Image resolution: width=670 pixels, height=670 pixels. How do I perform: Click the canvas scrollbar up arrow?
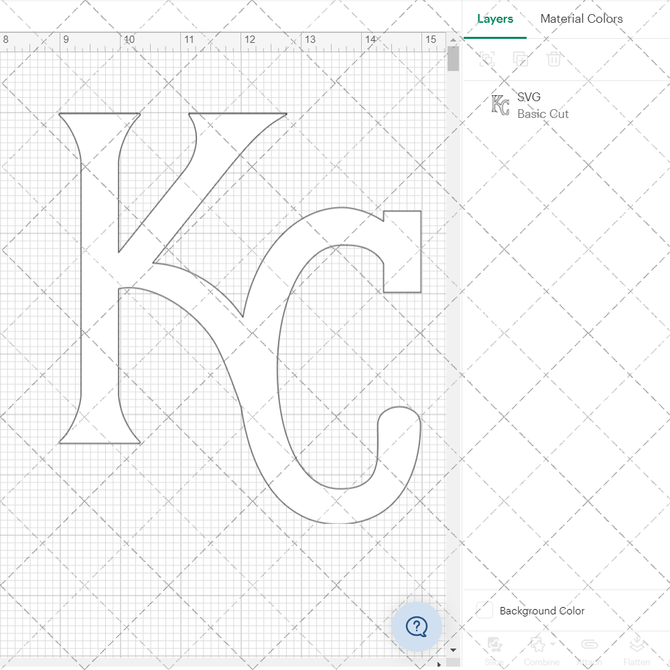pyautogui.click(x=453, y=40)
